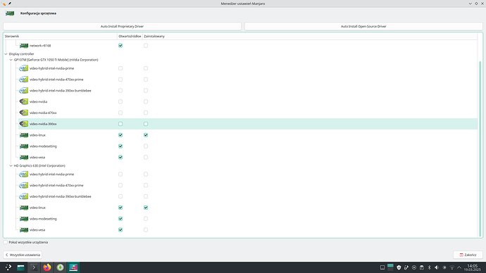Collapse the GP107M GeForce GTX 1050 Ti node
The width and height of the screenshot is (486, 273).
pos(11,60)
